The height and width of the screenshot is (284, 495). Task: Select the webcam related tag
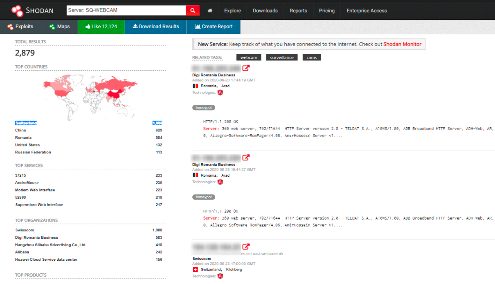pos(249,58)
